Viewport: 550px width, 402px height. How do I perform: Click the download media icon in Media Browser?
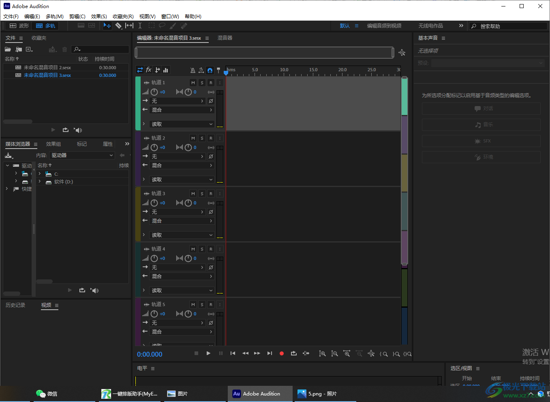tap(9, 155)
